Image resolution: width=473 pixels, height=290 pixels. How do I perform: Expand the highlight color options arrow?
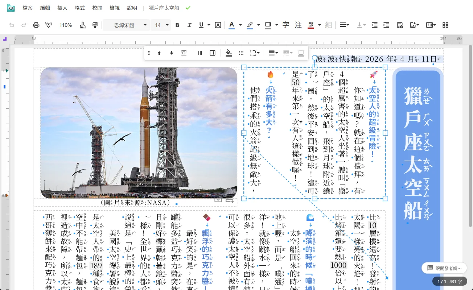(259, 25)
